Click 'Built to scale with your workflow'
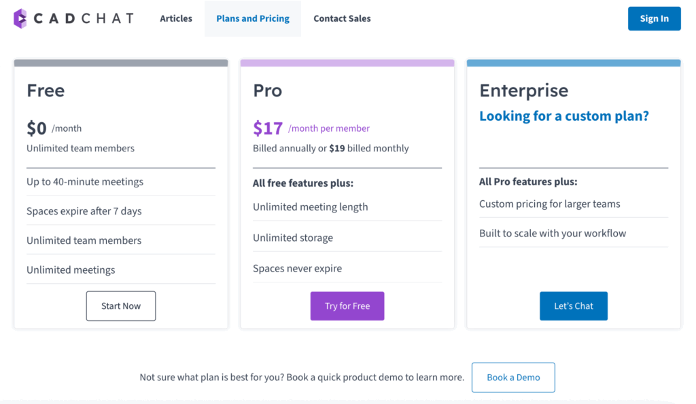696x404 pixels. [x=553, y=234]
